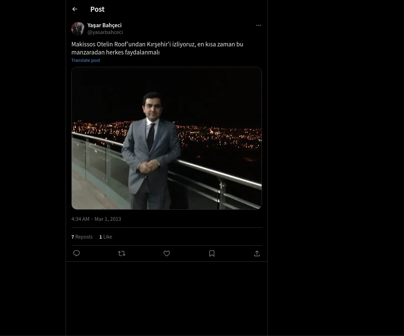Click the Mar 1, 2013 date
This screenshot has height=336, width=404.
tap(108, 219)
